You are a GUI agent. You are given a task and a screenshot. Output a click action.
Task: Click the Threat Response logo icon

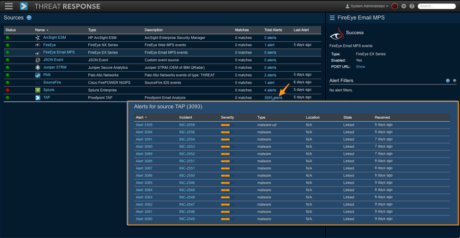coord(24,6)
